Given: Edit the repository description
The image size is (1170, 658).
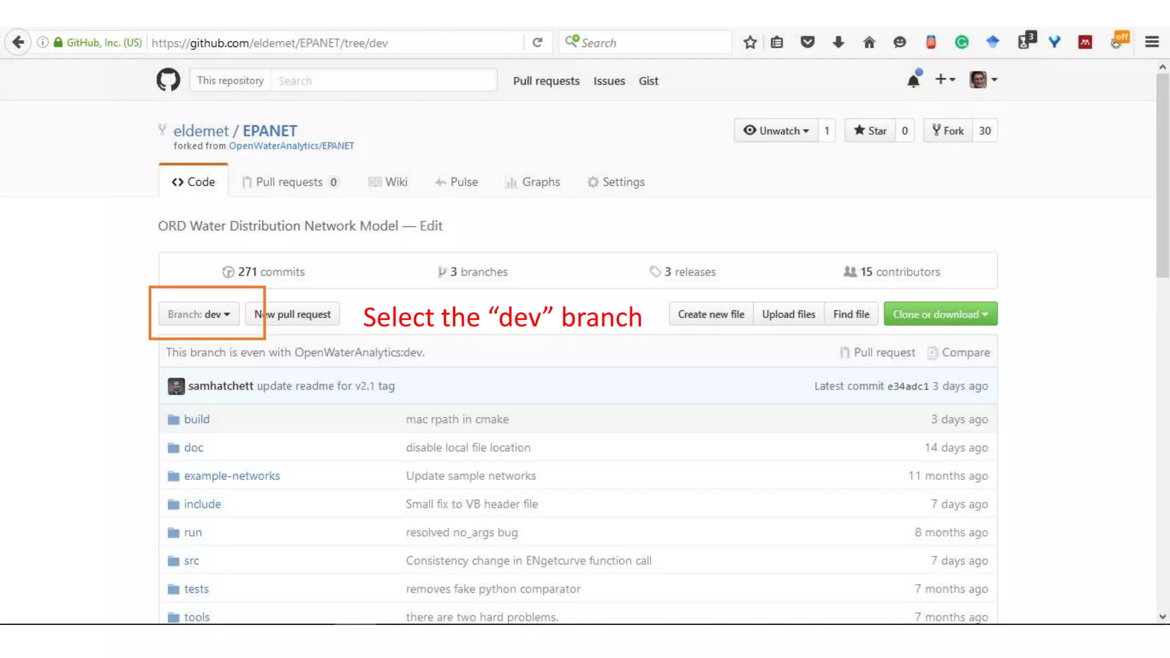Looking at the screenshot, I should [x=431, y=226].
